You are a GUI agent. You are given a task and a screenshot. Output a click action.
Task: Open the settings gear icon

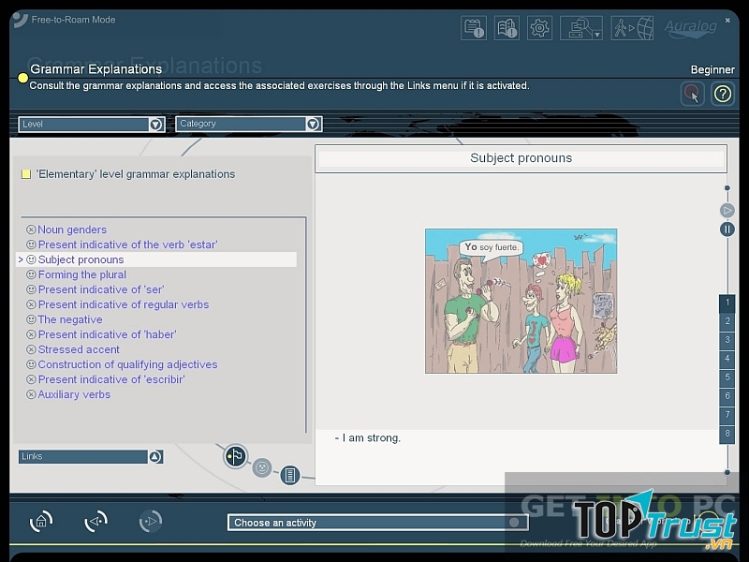pyautogui.click(x=539, y=28)
